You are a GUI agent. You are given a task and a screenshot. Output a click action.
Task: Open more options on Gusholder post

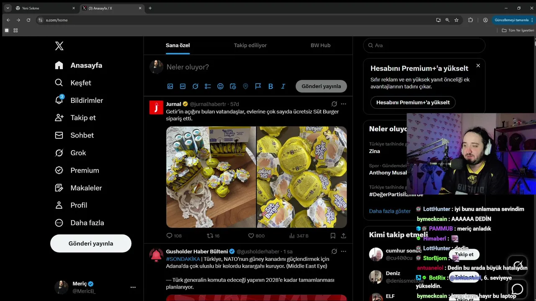point(343,251)
